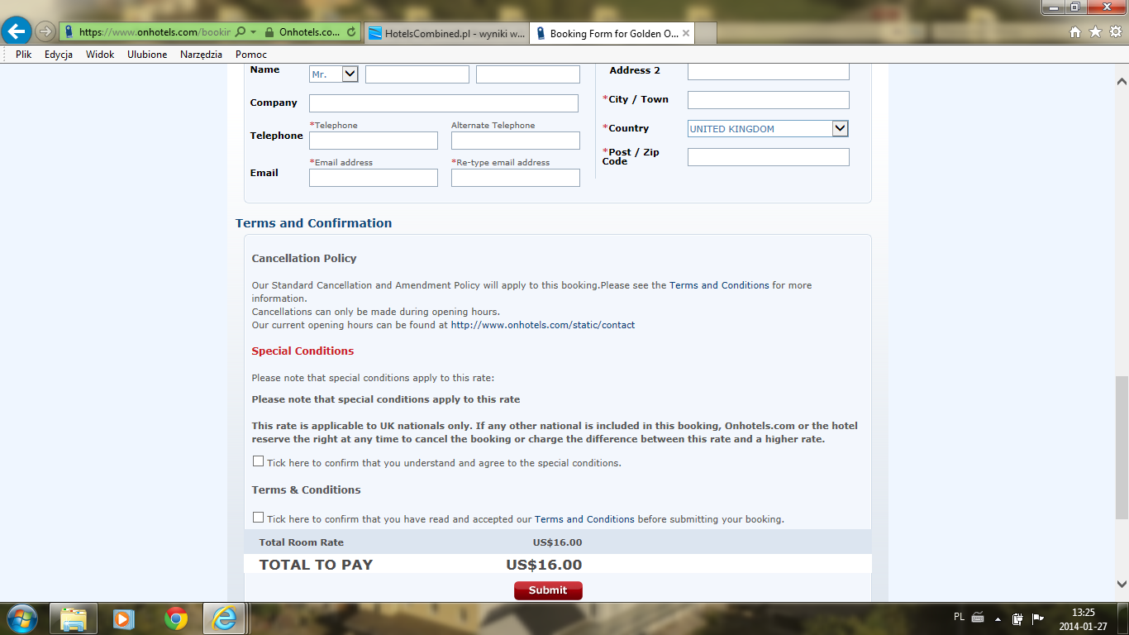Click the on-screen keyboard tray icon
1129x635 pixels.
tap(978, 617)
